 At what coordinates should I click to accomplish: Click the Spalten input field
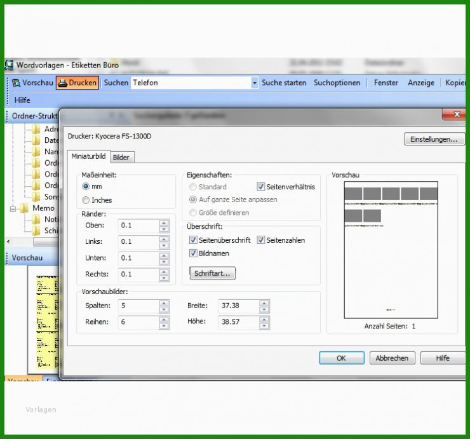(138, 306)
